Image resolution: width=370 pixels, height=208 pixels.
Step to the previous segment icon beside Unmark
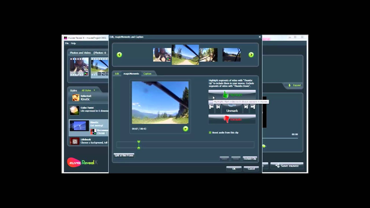point(218,107)
